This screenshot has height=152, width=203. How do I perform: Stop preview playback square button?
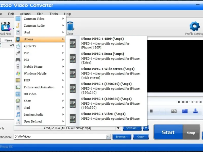click(151, 111)
